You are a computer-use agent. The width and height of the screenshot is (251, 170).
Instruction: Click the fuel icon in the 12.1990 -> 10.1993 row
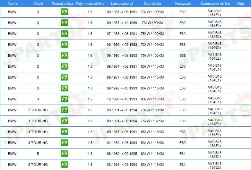pos(64,99)
